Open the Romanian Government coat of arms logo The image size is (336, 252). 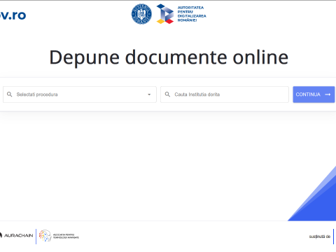point(141,14)
